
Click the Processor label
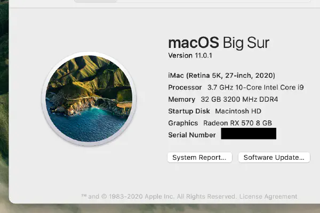(185, 87)
